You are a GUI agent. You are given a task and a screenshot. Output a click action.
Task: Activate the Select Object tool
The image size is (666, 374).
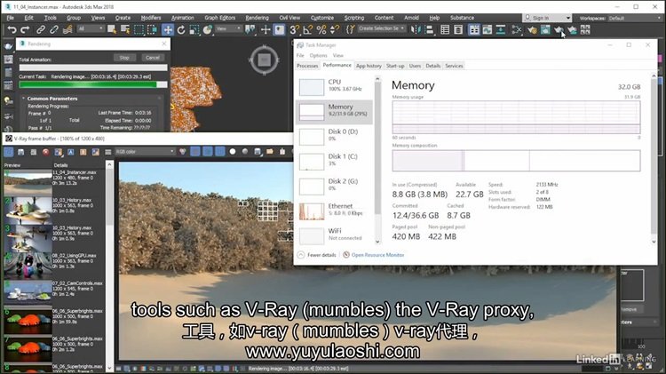pyautogui.click(x=112, y=29)
